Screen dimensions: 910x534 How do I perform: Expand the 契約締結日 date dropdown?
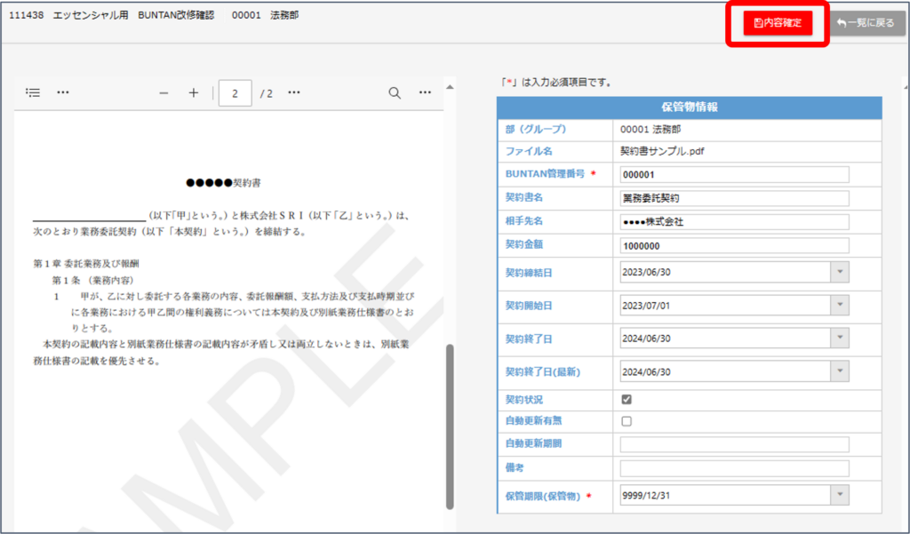(x=839, y=273)
